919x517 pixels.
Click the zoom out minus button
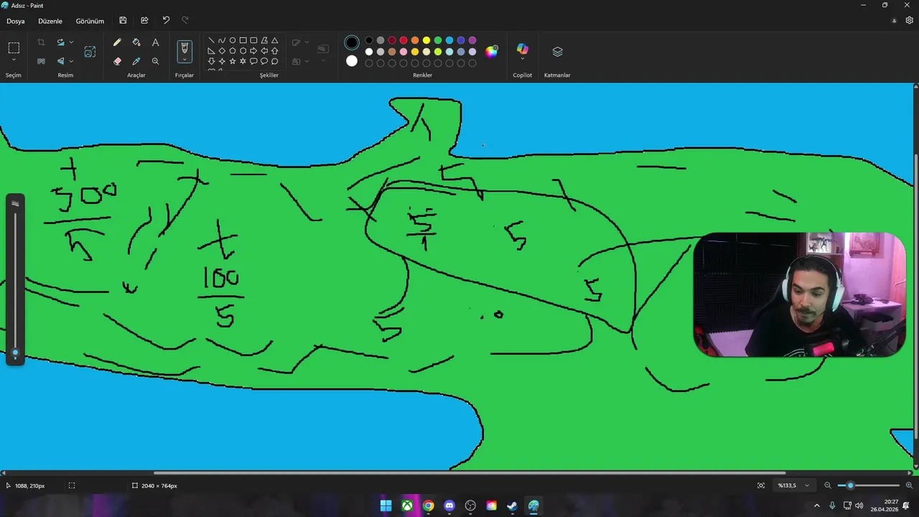[828, 485]
